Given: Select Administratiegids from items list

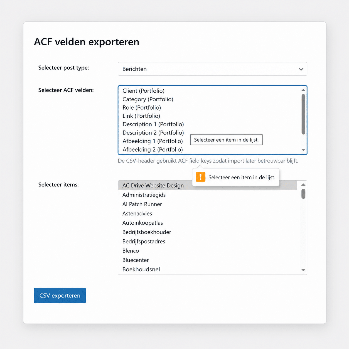Looking at the screenshot, I should 144,195.
